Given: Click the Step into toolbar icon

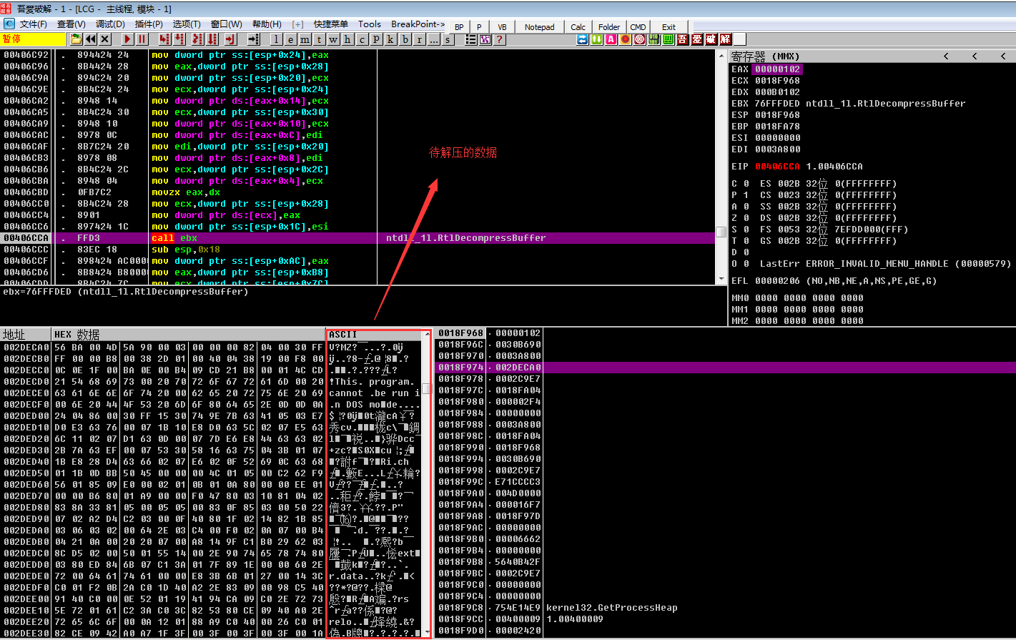Looking at the screenshot, I should click(164, 39).
